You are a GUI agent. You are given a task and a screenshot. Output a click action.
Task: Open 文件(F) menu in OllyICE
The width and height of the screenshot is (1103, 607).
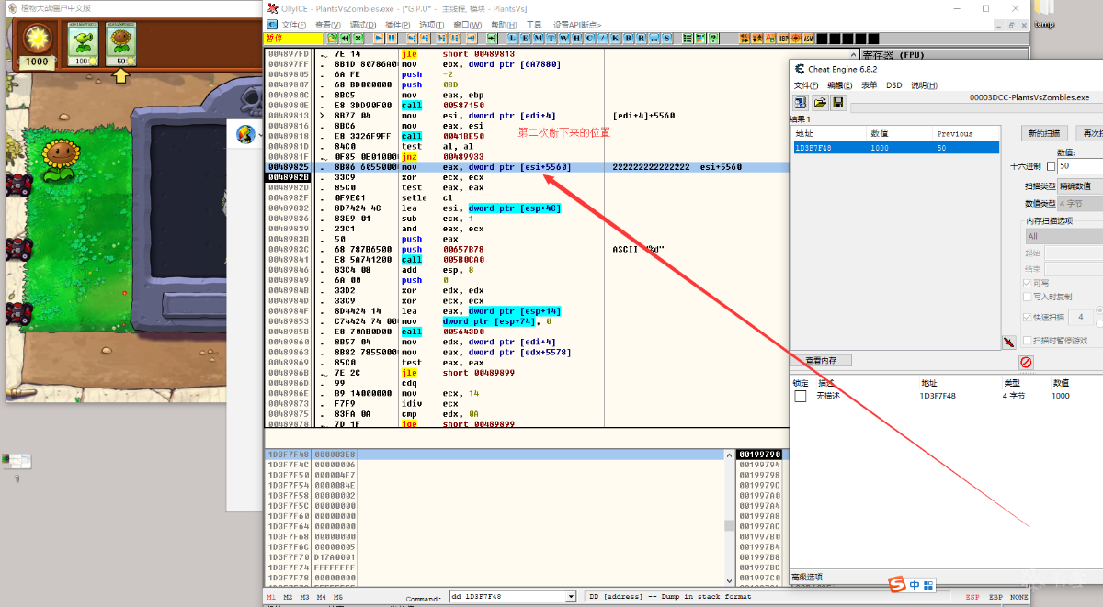294,25
